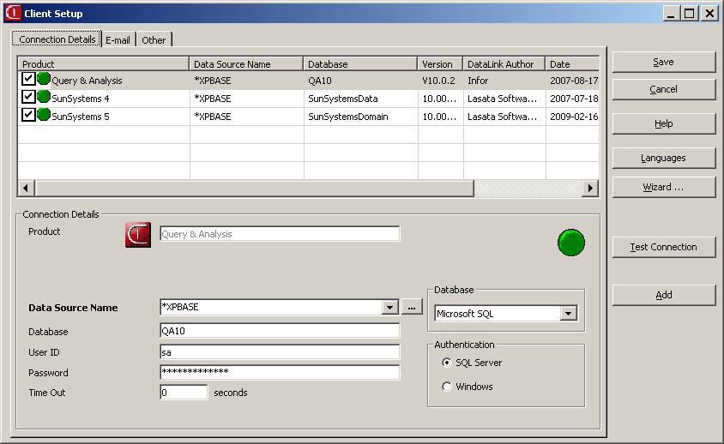Click green status circle in SunSystems 5 row
The image size is (724, 444).
(44, 115)
